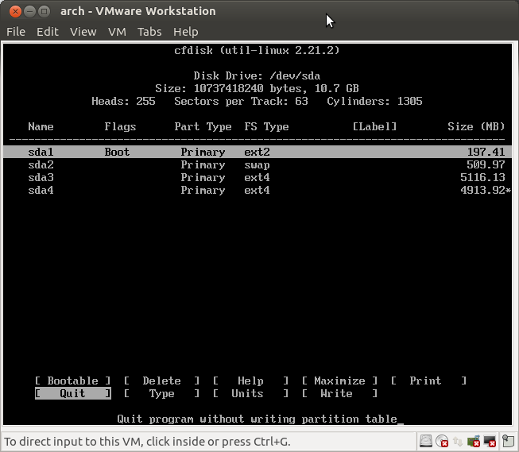Click the 197.41 size value

coord(486,152)
